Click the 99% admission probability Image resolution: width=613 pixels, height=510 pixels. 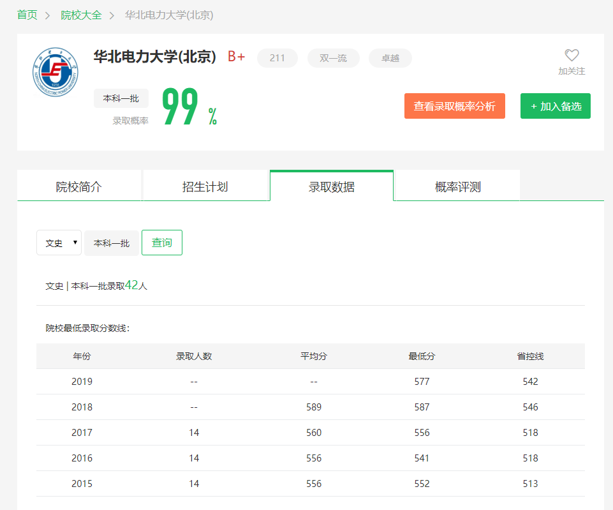189,107
